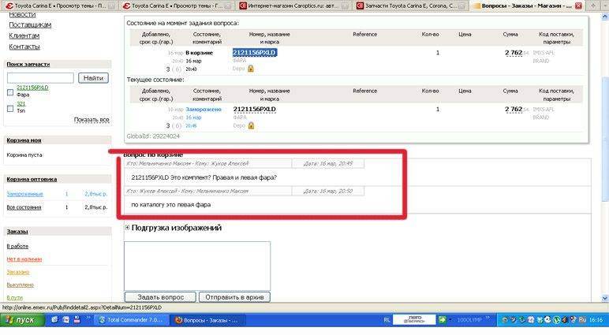Click the Отправить в архив button
The image size is (609, 335).
click(x=234, y=297)
